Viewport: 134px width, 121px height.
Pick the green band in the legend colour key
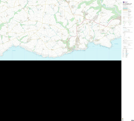tap(125, 9)
